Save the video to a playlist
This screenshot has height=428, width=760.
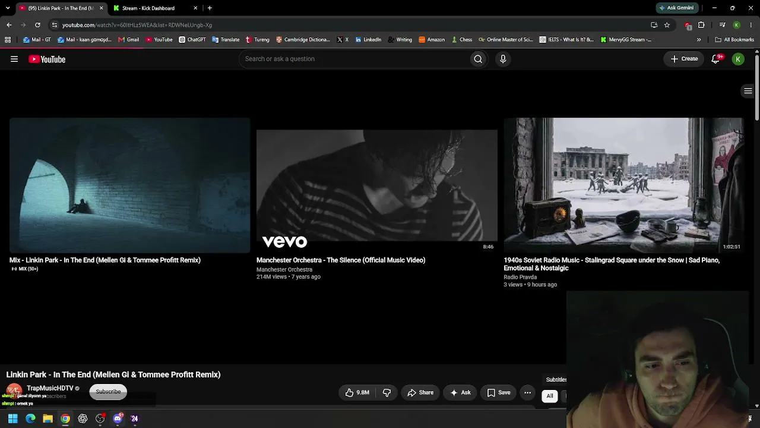(x=499, y=392)
